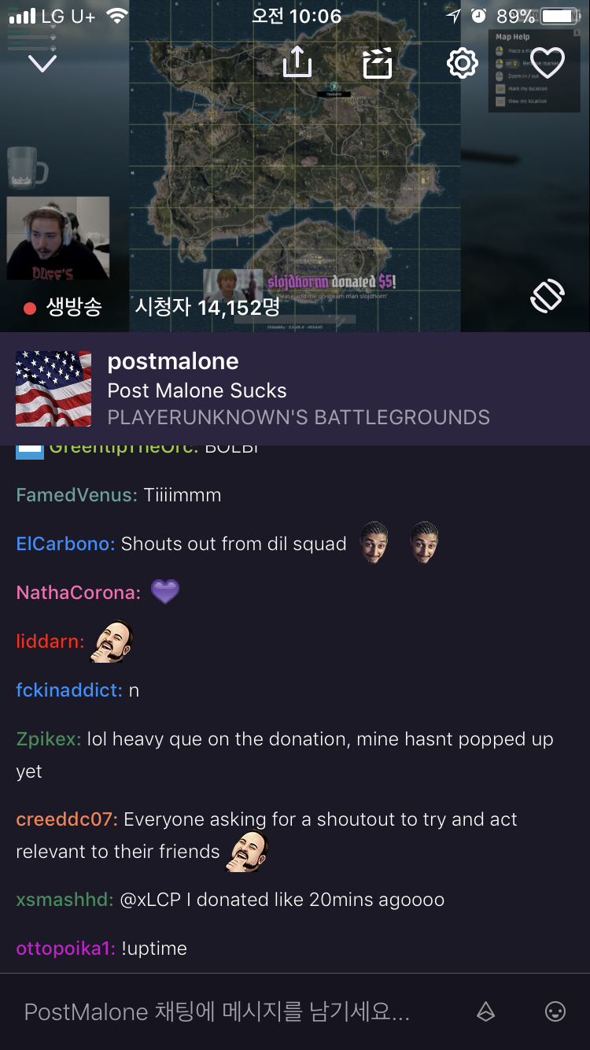Tap the share icon on the video

click(x=297, y=62)
